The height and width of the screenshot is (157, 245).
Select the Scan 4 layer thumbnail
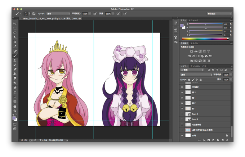click(x=188, y=114)
